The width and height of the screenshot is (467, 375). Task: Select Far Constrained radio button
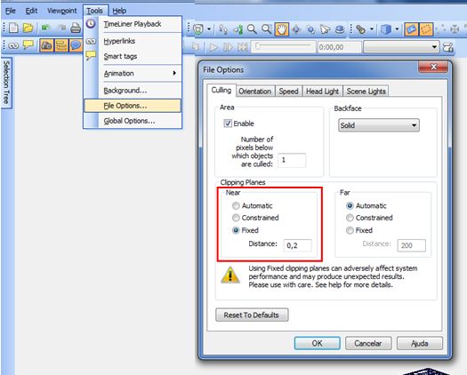pos(350,218)
